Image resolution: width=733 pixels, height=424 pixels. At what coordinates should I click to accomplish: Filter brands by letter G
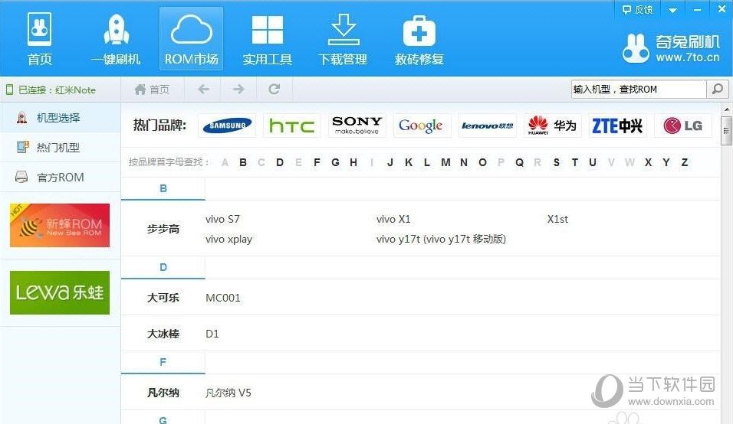[x=335, y=162]
